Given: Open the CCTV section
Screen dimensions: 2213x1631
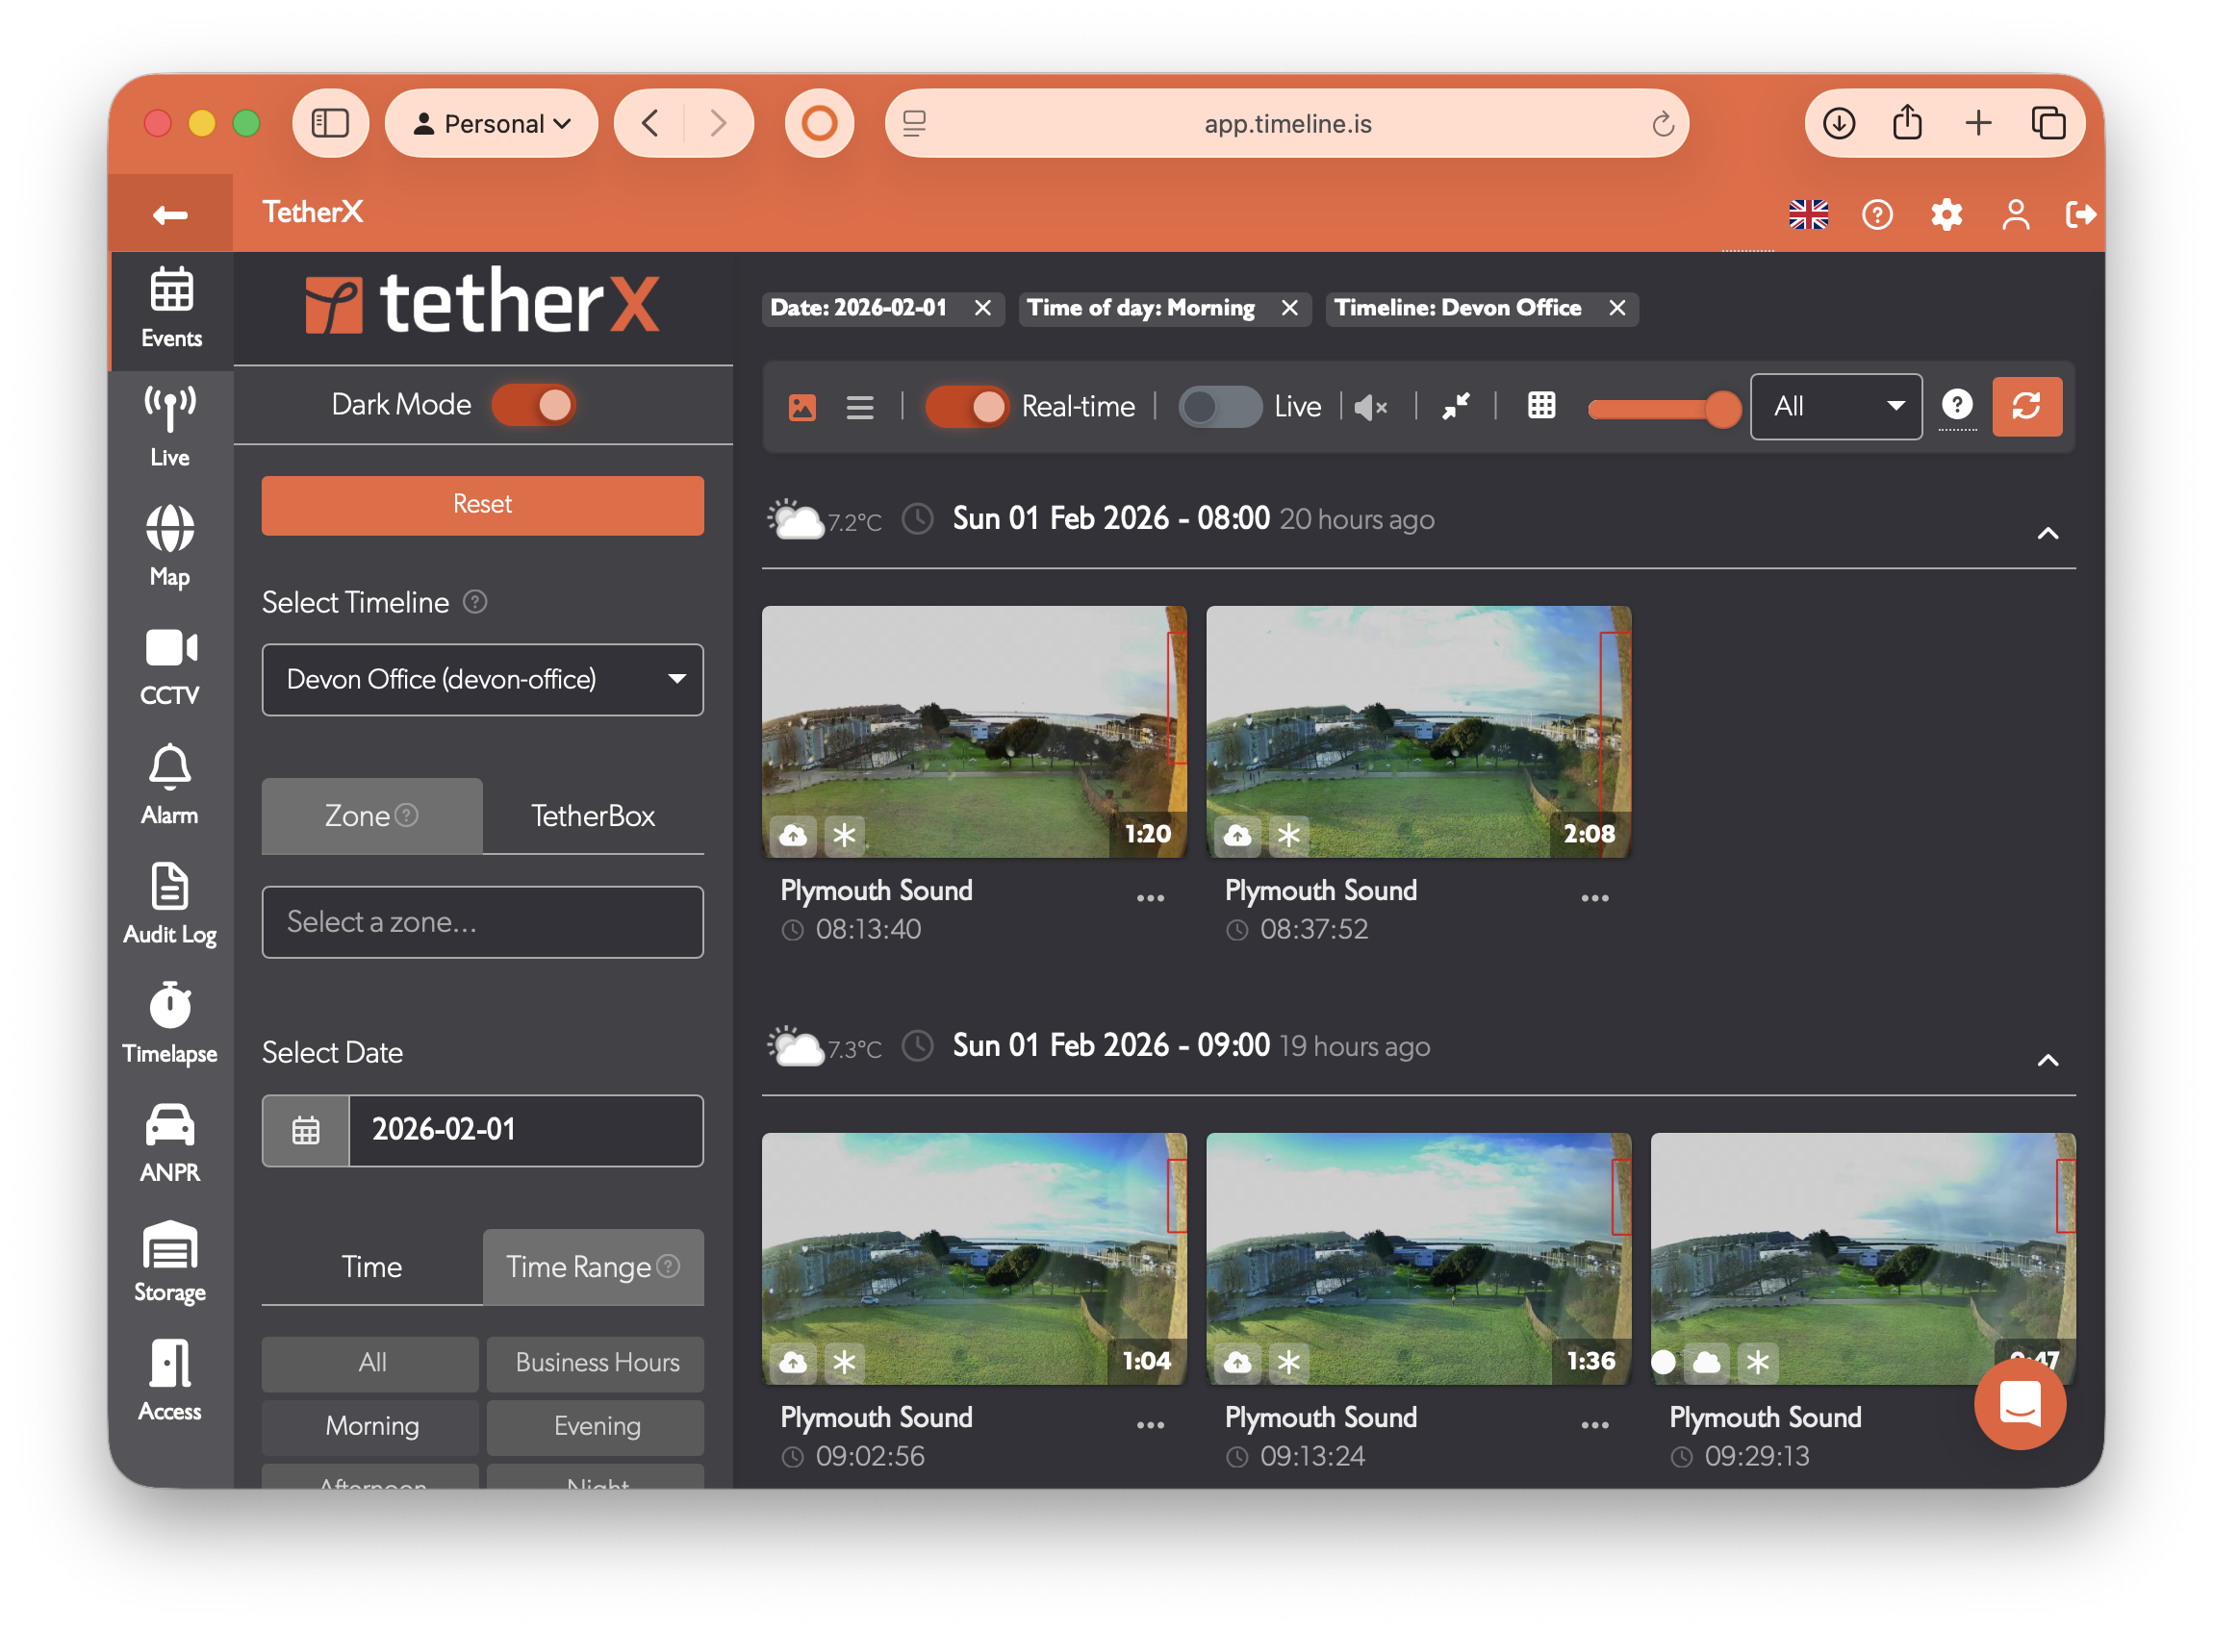Looking at the screenshot, I should (x=169, y=666).
